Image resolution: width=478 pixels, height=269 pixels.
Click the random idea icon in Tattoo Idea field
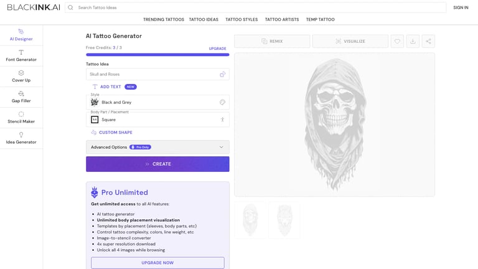point(223,74)
